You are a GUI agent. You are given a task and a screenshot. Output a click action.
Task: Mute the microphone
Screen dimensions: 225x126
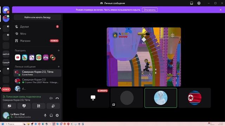pyautogui.click(x=45, y=115)
